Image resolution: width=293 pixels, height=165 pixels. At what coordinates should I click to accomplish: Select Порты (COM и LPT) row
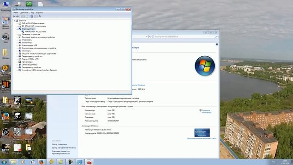(x=30, y=59)
